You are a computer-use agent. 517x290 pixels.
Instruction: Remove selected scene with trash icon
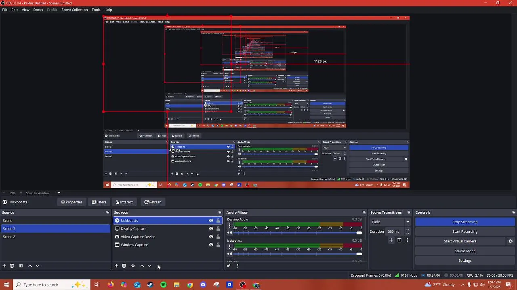click(x=12, y=266)
